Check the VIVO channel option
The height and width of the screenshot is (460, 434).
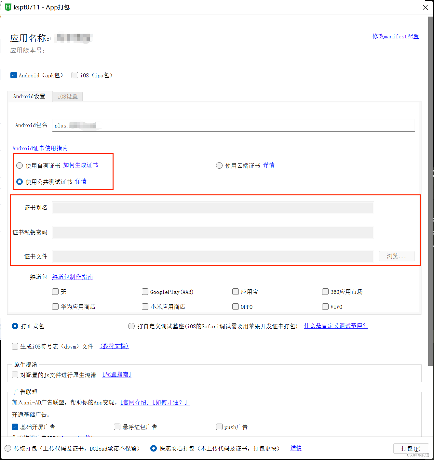(x=325, y=307)
